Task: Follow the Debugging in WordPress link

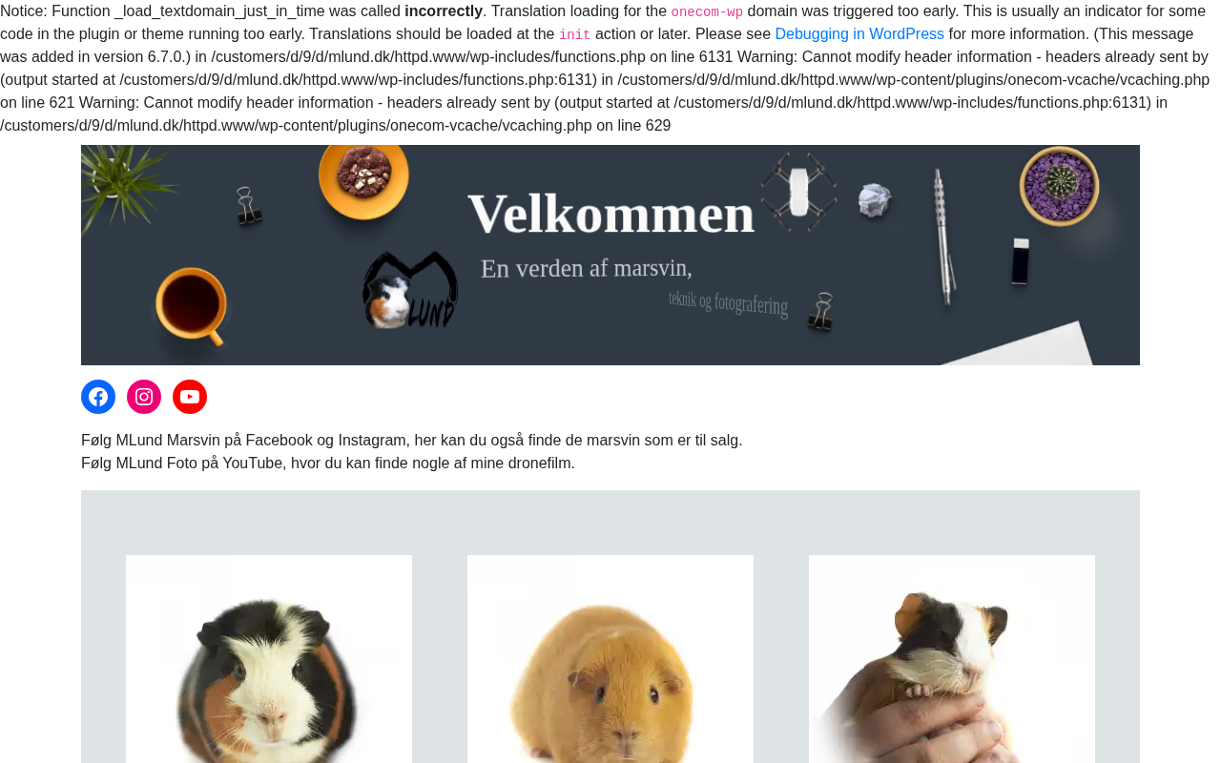Action: pyautogui.click(x=859, y=34)
